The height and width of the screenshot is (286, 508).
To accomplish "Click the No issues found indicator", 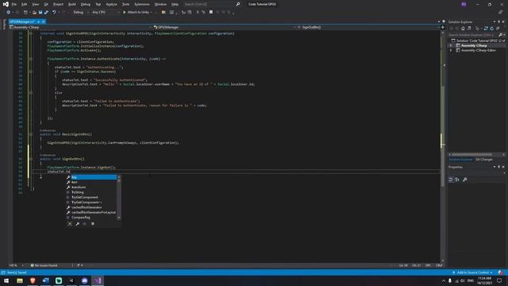I will [x=44, y=265].
